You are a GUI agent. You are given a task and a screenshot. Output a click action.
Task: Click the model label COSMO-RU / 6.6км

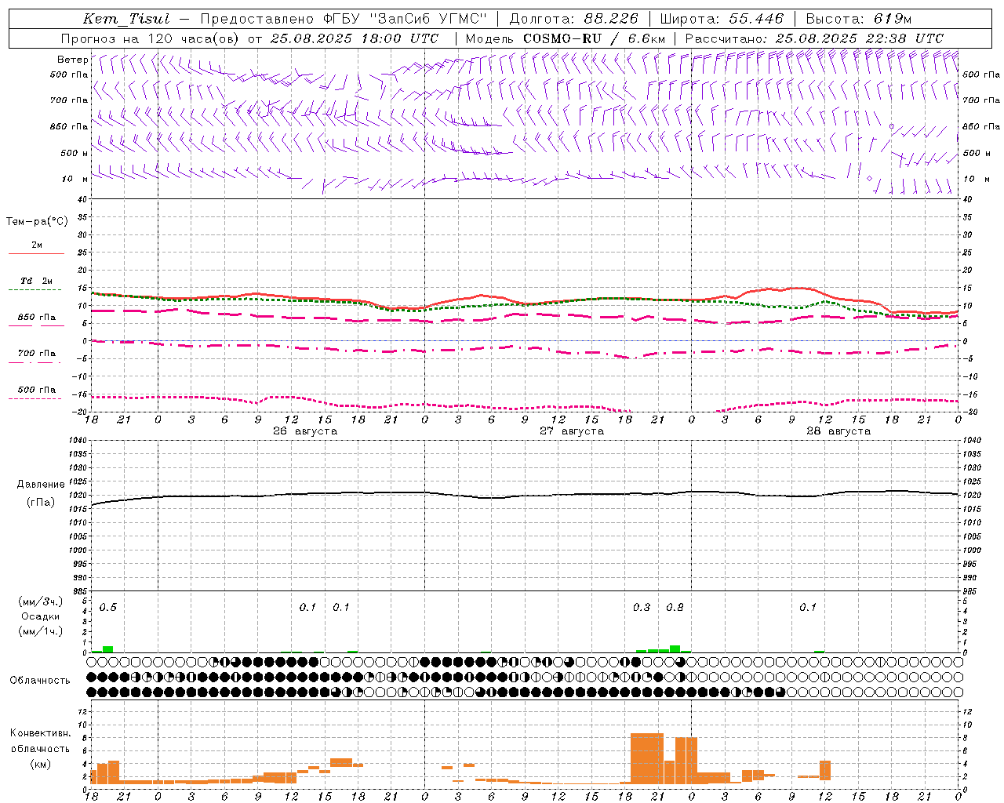594,38
